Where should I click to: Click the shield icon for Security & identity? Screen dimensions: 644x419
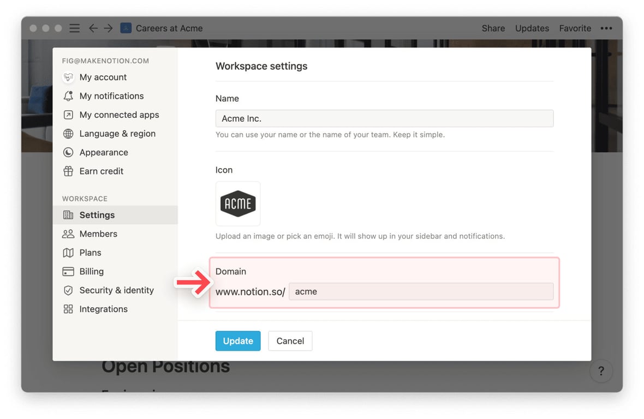pos(68,290)
